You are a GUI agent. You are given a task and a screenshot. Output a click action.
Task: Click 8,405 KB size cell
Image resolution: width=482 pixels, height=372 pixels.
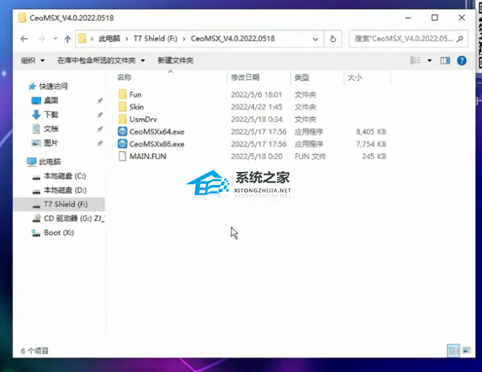coord(370,132)
